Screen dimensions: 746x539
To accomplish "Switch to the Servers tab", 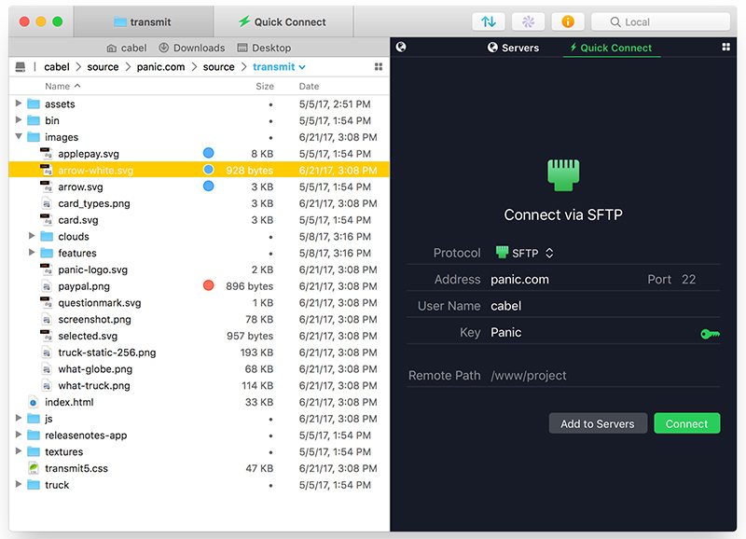I will tap(514, 48).
